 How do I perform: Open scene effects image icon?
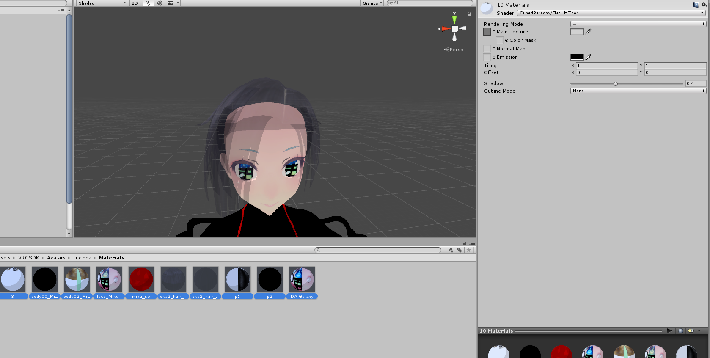click(171, 3)
